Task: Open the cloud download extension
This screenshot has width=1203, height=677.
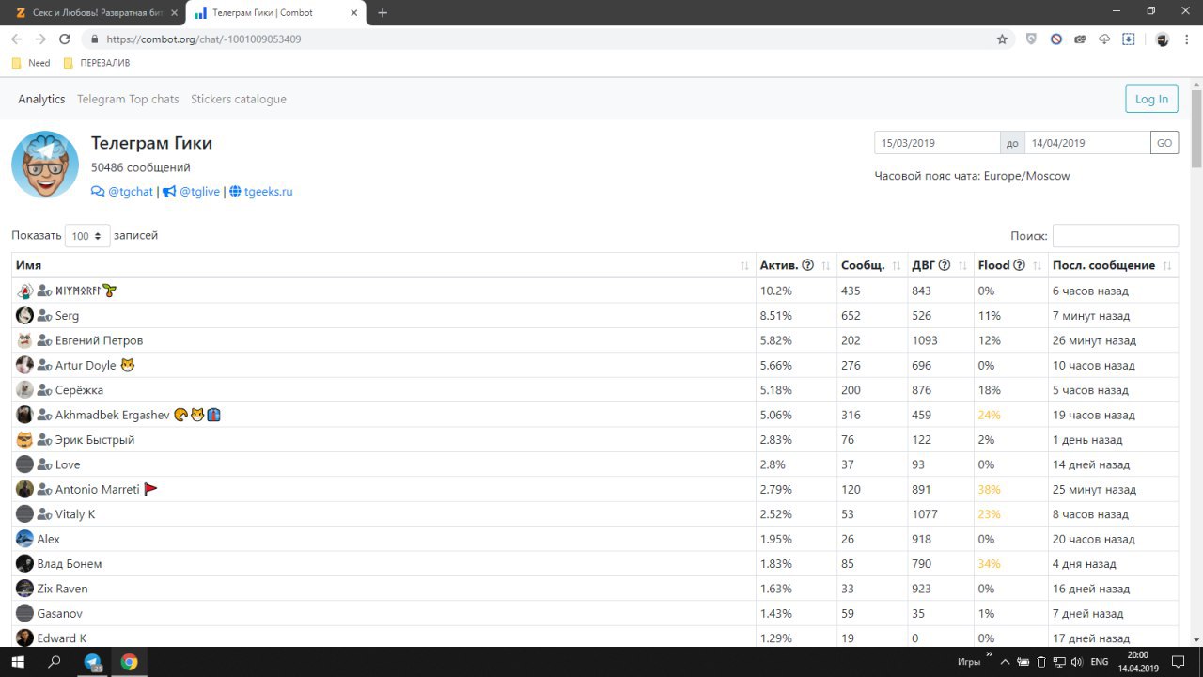Action: point(1104,39)
